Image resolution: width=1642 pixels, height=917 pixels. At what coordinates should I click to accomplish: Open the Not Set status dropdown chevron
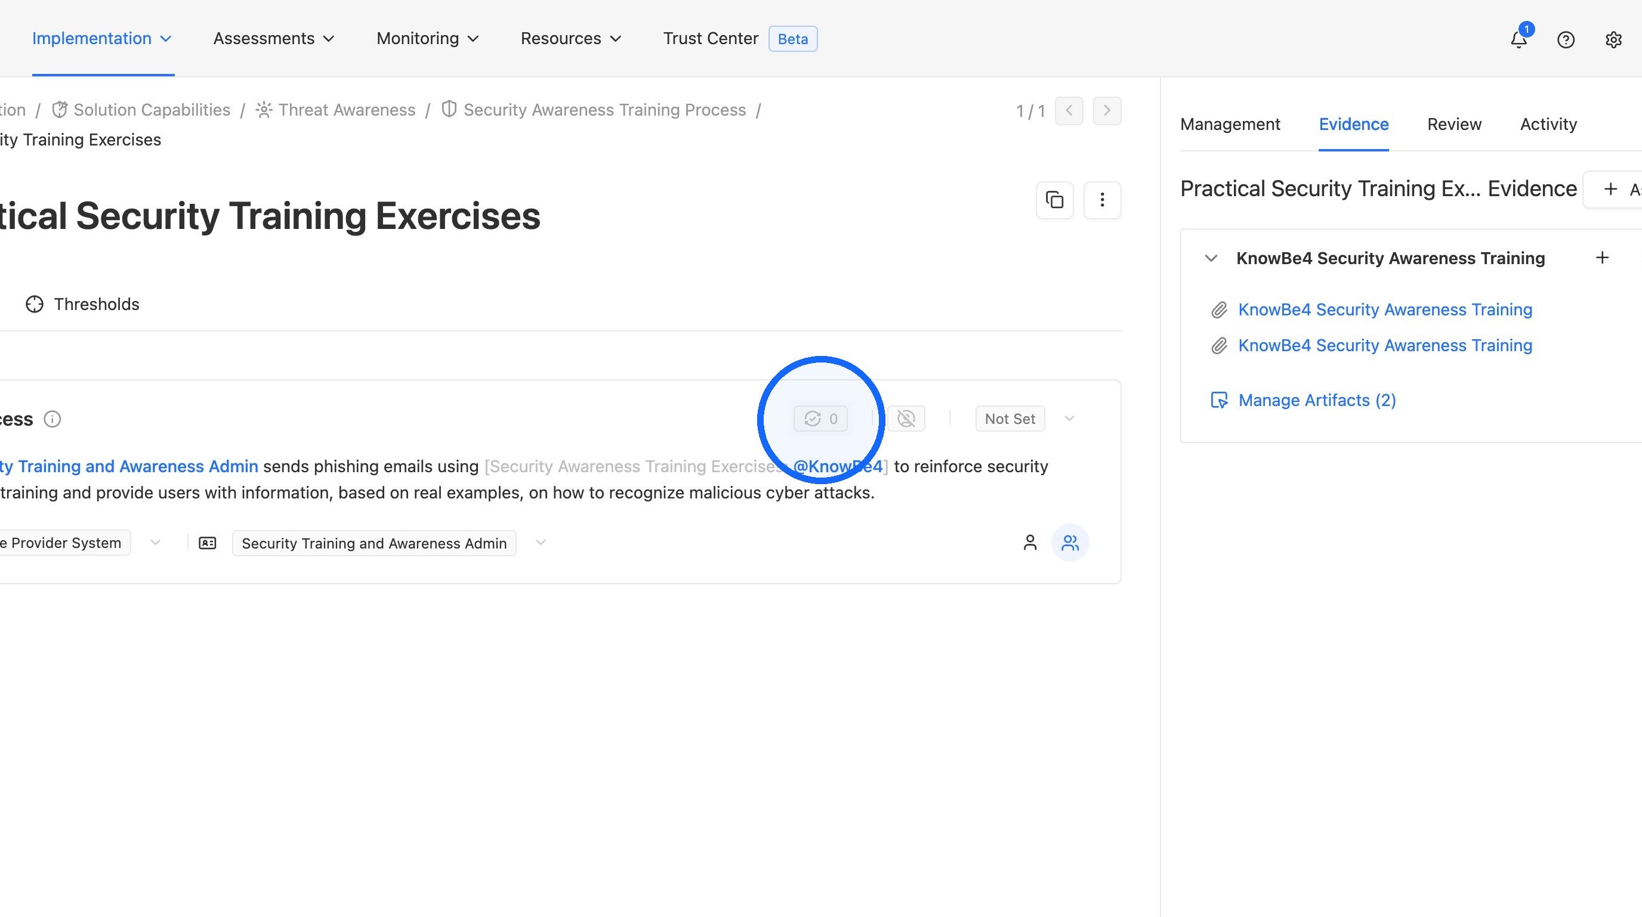point(1070,419)
